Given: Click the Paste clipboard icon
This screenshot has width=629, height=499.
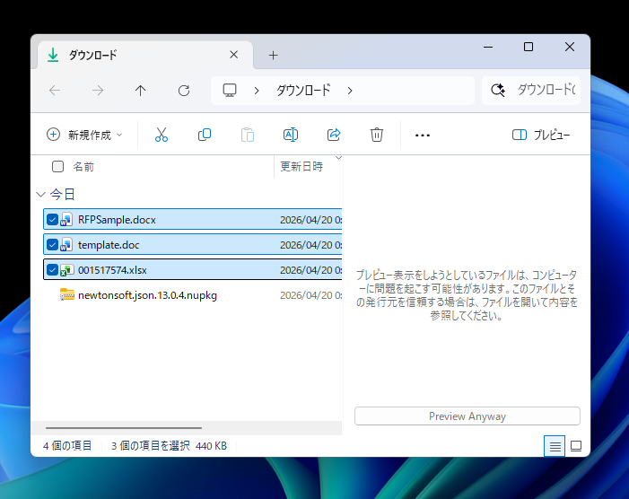Looking at the screenshot, I should click(x=248, y=135).
